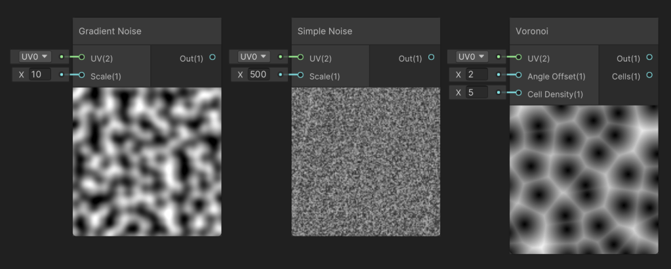The image size is (671, 269).
Task: Click the Simple Noise Scale(1) input port
Action: click(300, 75)
